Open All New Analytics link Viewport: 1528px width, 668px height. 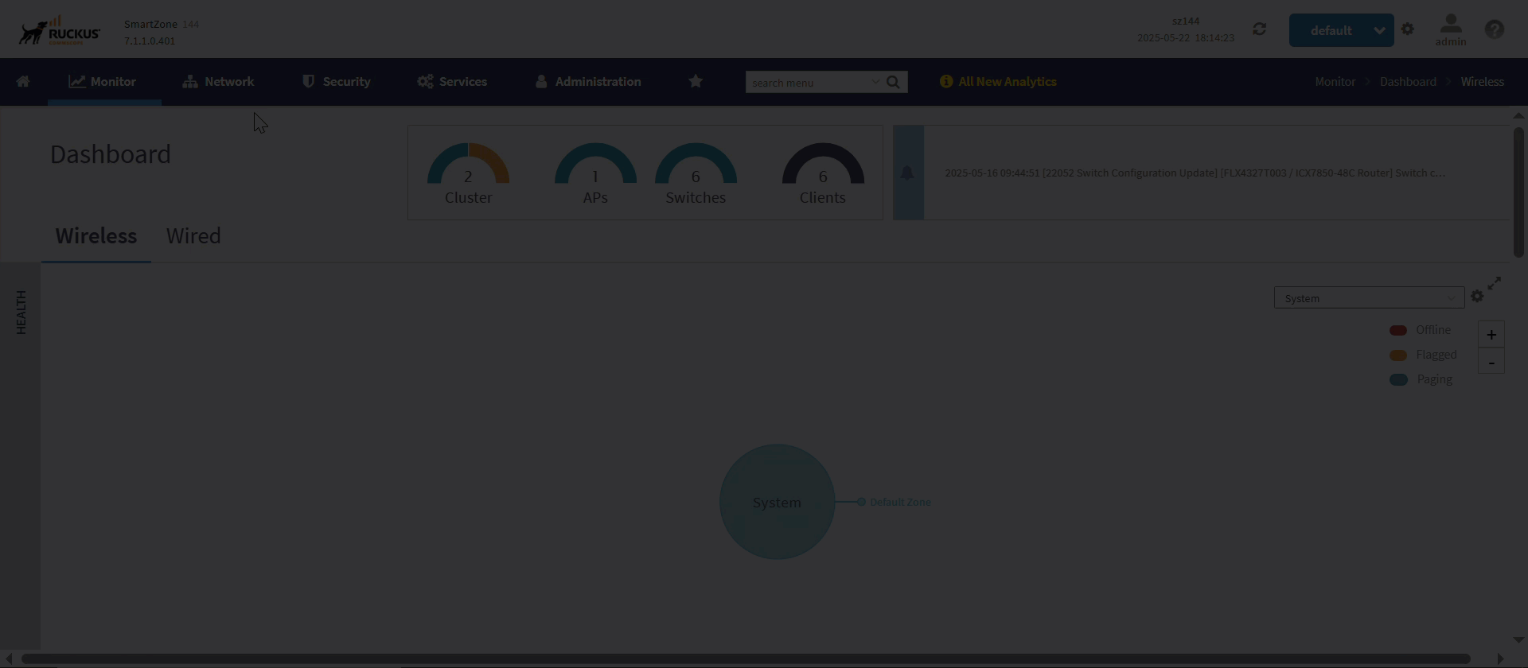[999, 81]
